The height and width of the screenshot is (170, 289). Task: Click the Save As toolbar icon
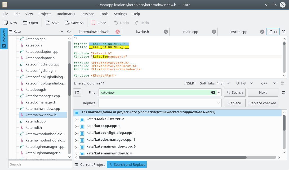[67, 23]
